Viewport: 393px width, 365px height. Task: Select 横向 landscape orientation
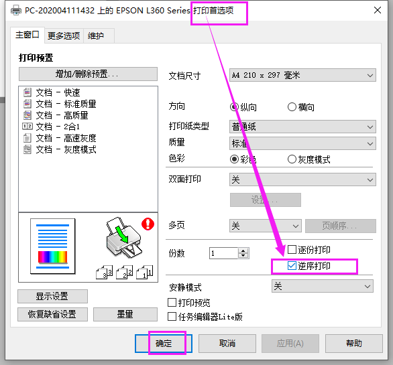(x=292, y=107)
